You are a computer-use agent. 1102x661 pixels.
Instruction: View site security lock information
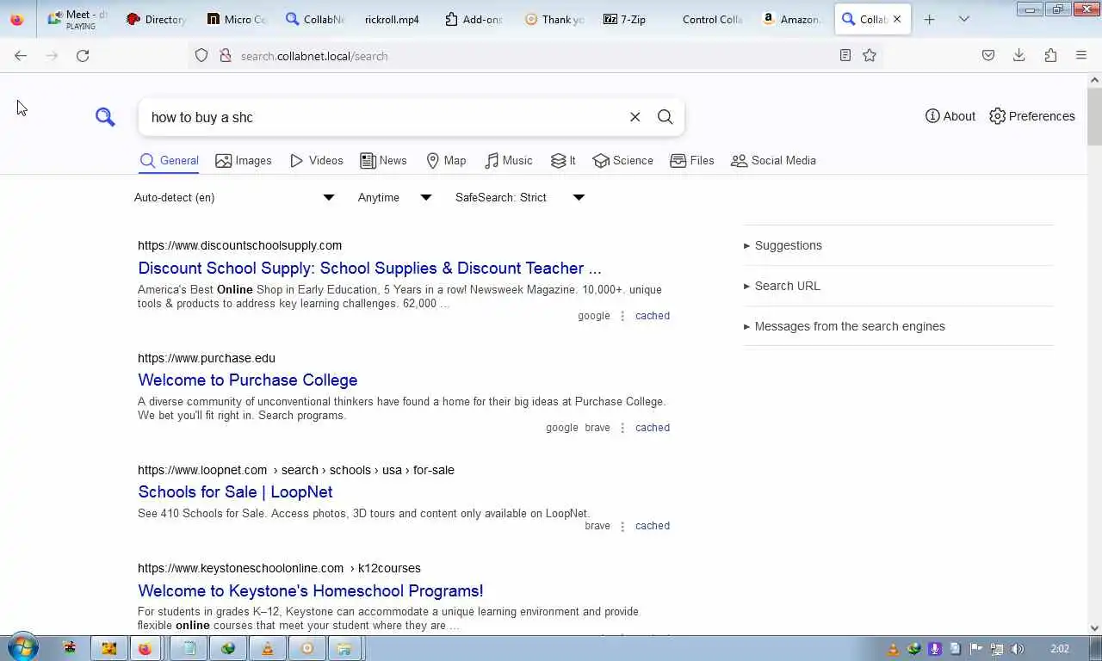[x=226, y=55]
